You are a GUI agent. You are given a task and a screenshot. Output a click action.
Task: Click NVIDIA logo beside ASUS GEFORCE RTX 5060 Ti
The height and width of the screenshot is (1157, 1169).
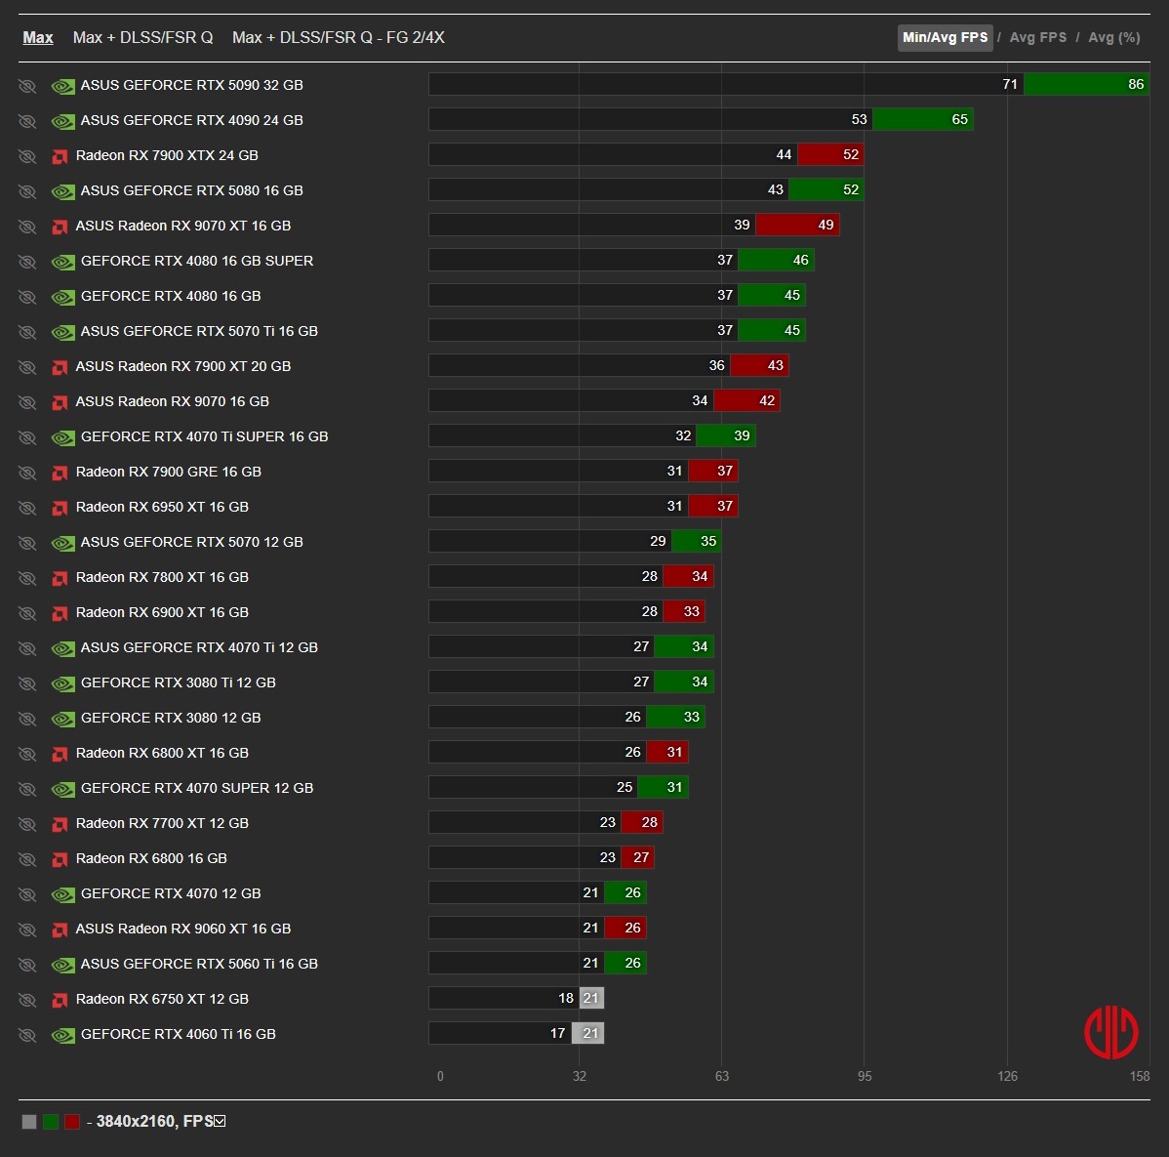(x=62, y=965)
